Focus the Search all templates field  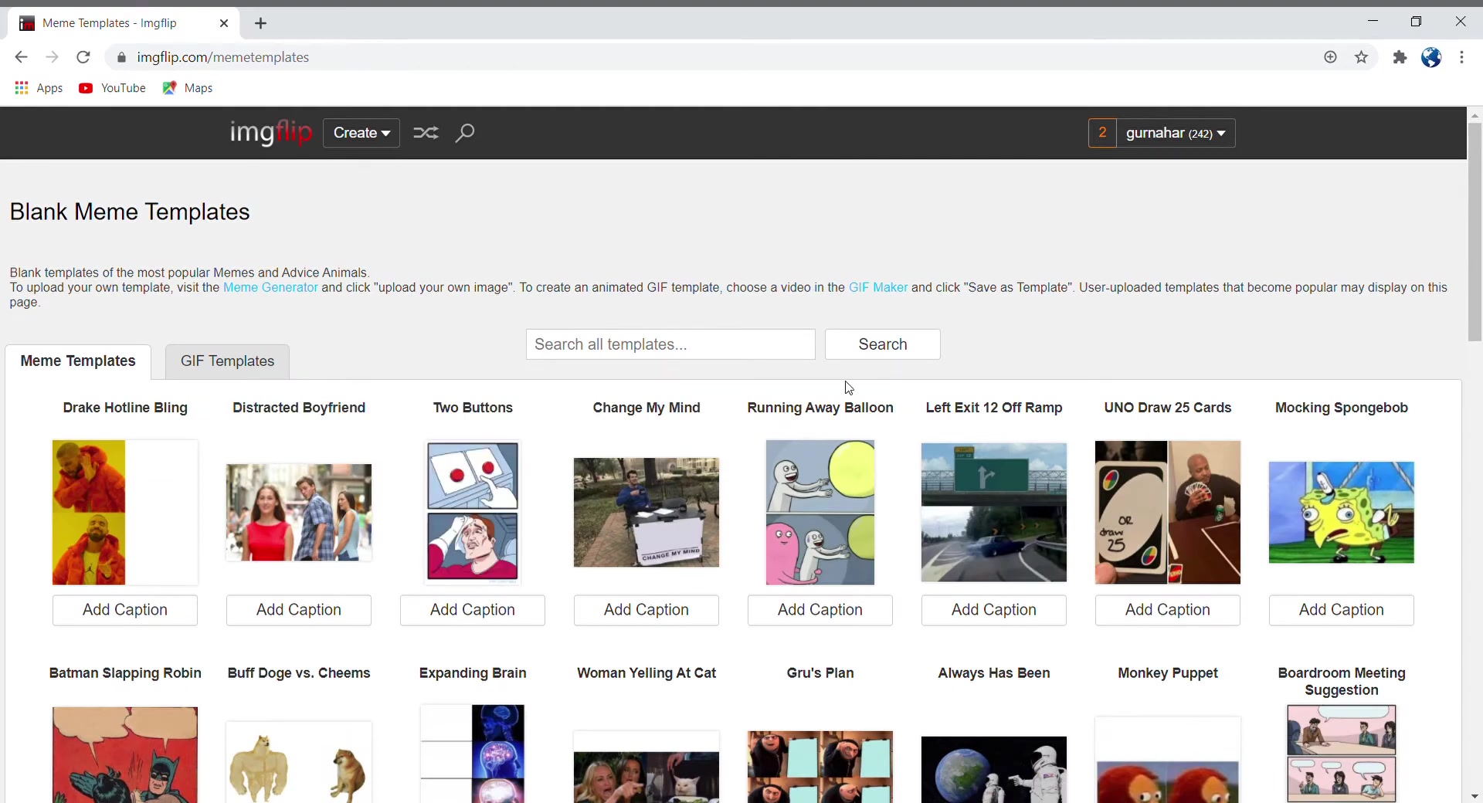(670, 344)
